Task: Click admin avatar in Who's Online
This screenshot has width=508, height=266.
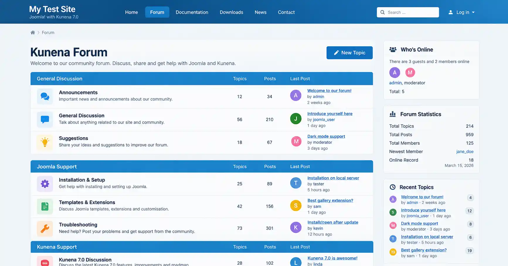Action: pyautogui.click(x=395, y=72)
